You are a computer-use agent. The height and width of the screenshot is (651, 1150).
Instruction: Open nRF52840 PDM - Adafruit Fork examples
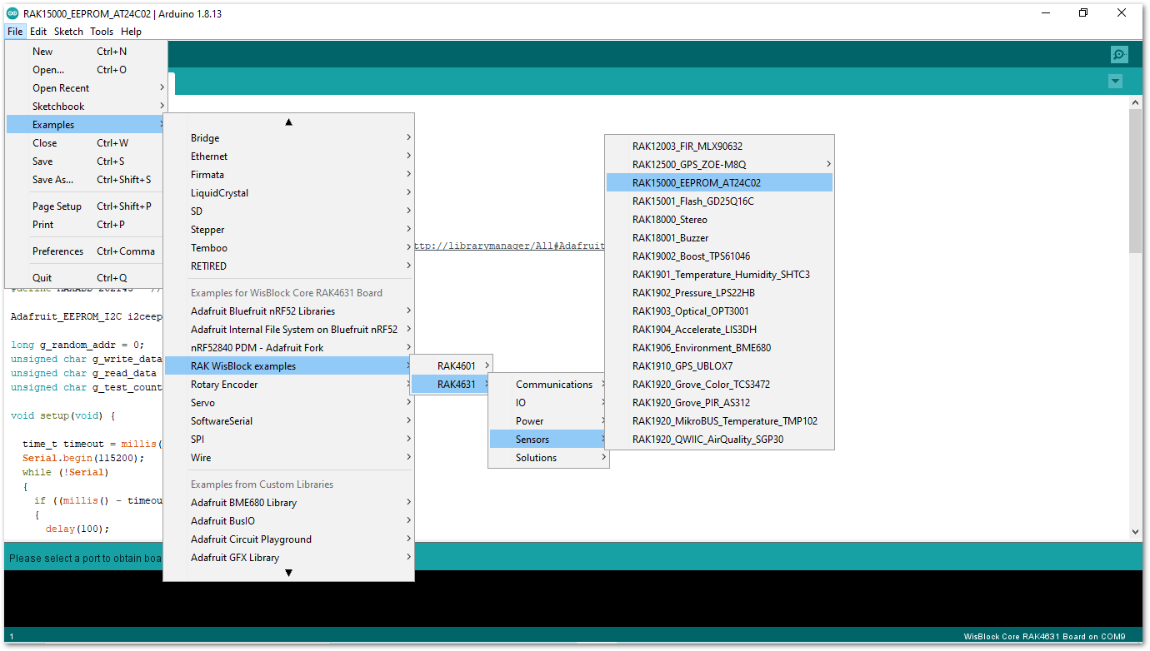(x=288, y=348)
